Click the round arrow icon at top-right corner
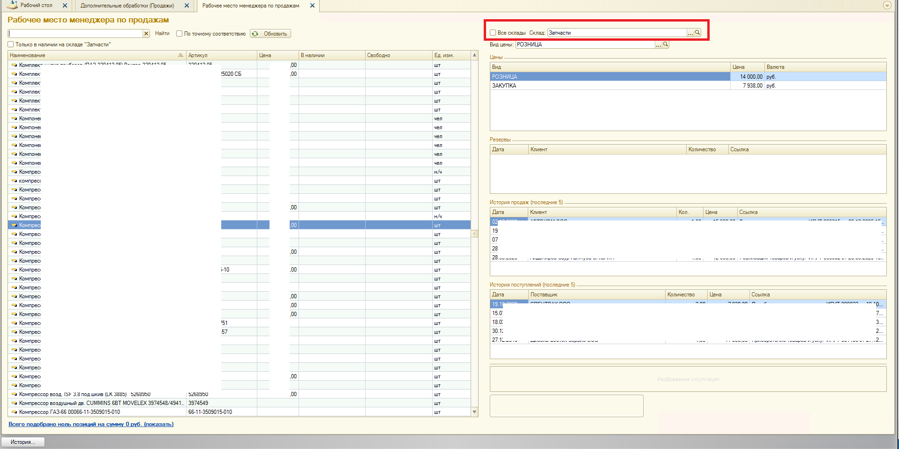The image size is (899, 449). (887, 6)
